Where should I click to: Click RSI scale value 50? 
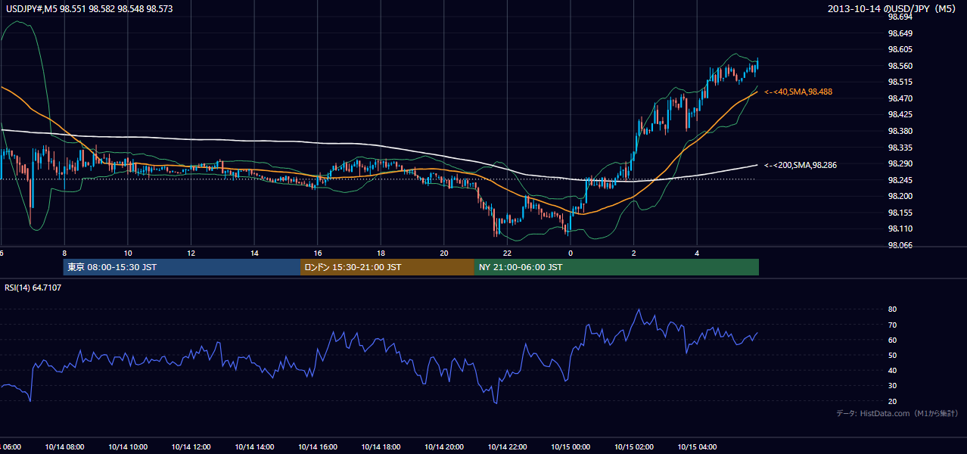click(892, 356)
